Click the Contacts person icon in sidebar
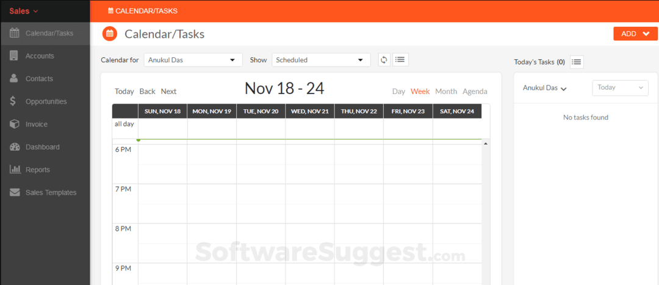The width and height of the screenshot is (659, 285). [14, 79]
